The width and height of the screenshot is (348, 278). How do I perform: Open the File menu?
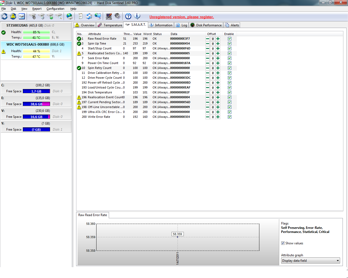coord(4,9)
